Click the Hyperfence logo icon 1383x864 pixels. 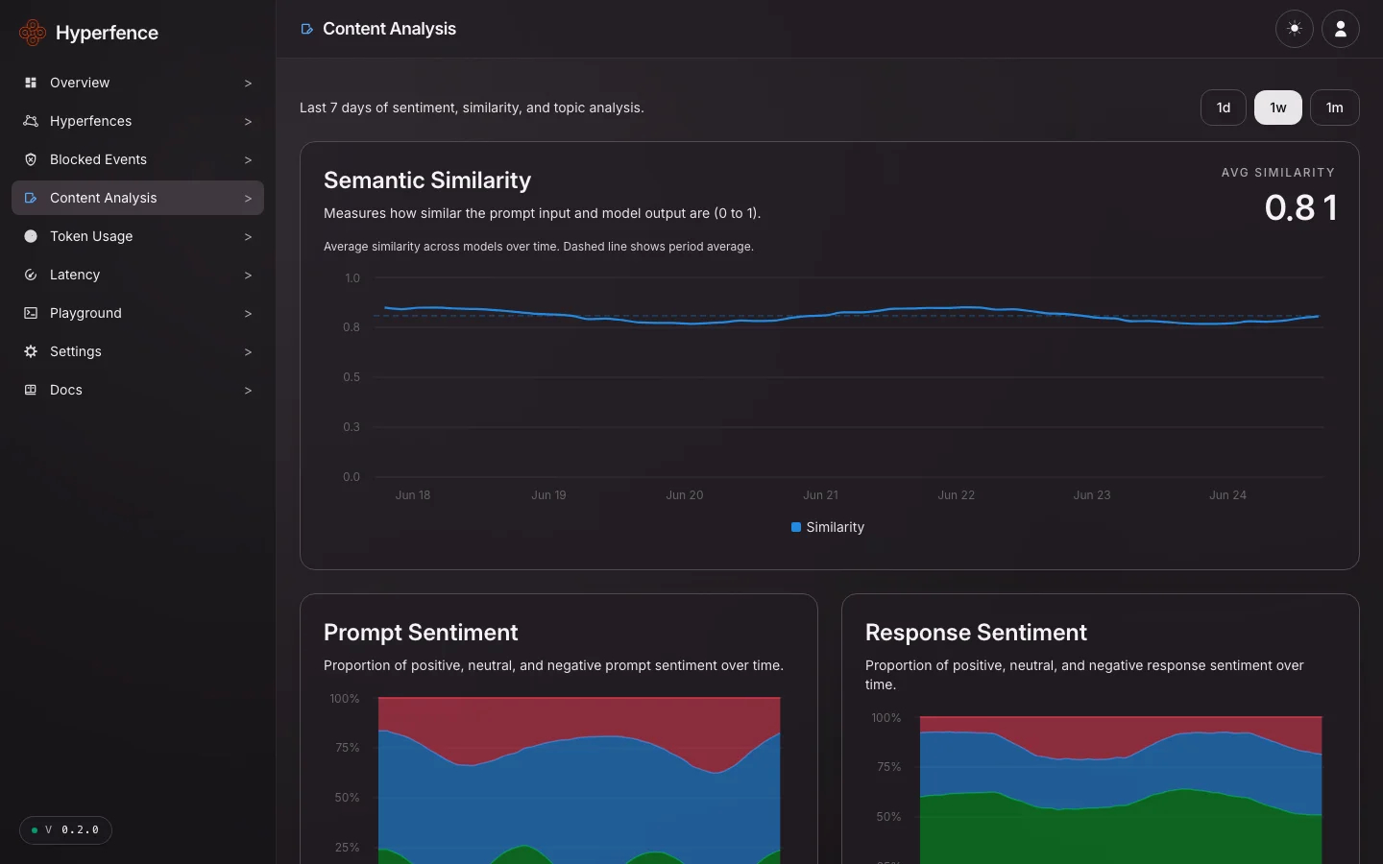[x=33, y=33]
